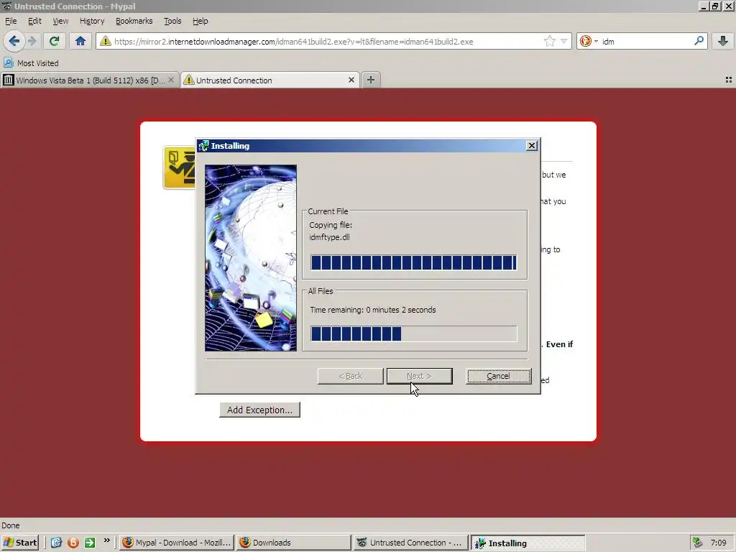Click the IDM icon in Installing title bar

(203, 146)
